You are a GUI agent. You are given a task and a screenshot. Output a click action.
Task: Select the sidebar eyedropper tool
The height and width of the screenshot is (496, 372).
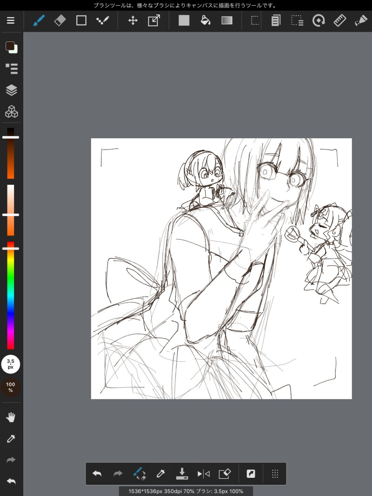[x=11, y=438]
